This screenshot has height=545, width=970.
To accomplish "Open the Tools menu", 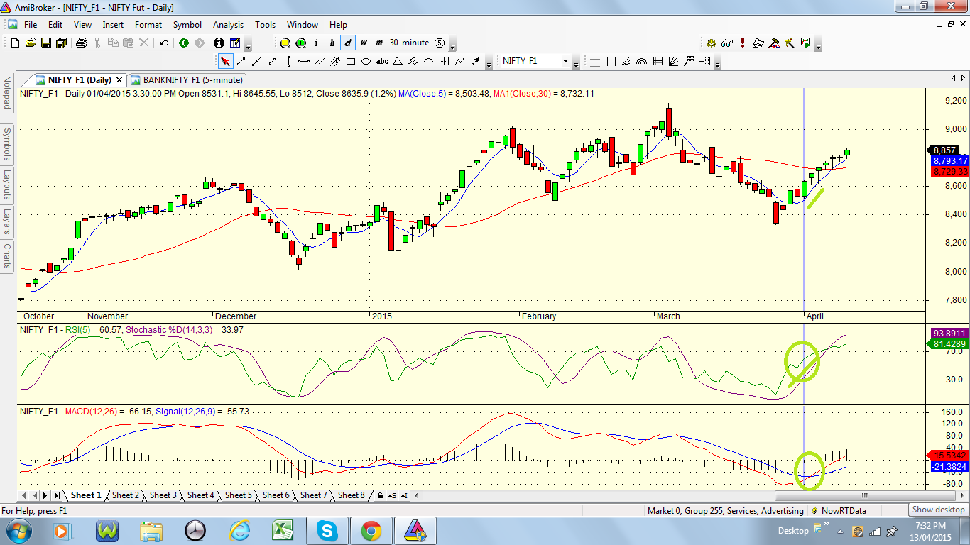I will pos(265,25).
